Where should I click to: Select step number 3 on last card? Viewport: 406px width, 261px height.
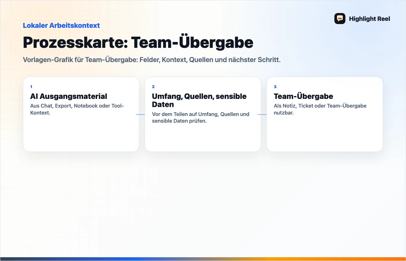[275, 87]
